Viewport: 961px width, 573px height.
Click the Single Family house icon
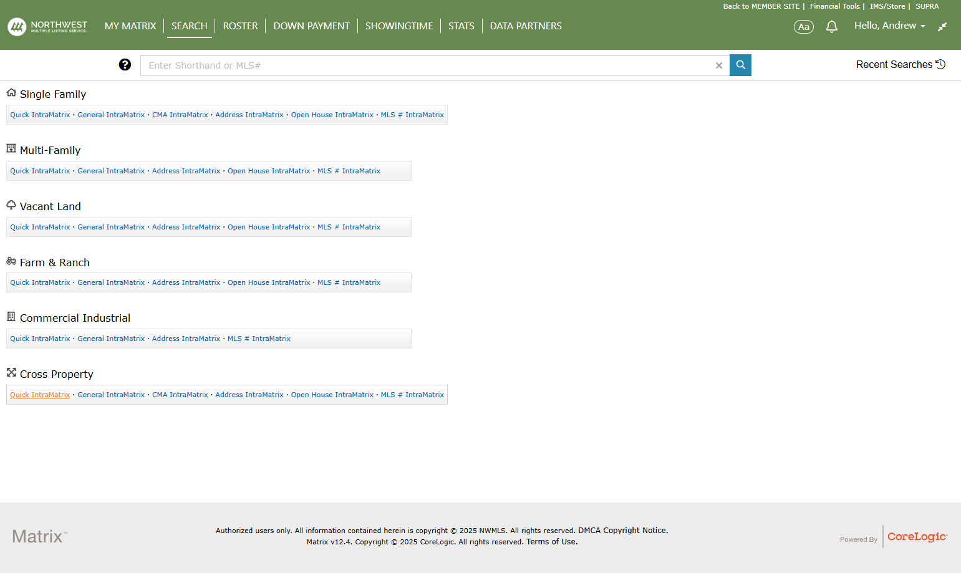coord(11,93)
